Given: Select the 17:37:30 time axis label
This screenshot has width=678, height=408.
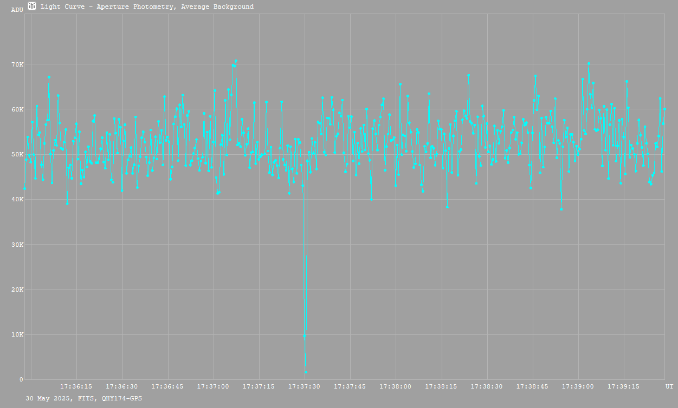Looking at the screenshot, I should [x=304, y=387].
